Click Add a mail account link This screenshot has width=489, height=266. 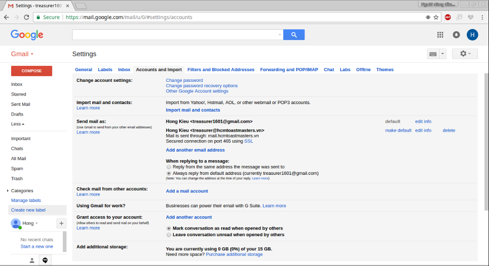tap(187, 191)
